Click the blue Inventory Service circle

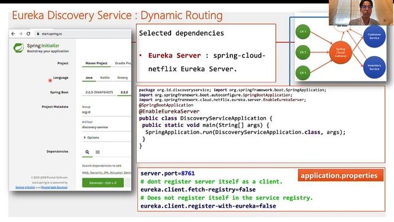(x=374, y=67)
